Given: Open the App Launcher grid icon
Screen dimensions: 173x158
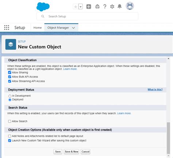Looking at the screenshot, I should pyautogui.click(x=7, y=28).
